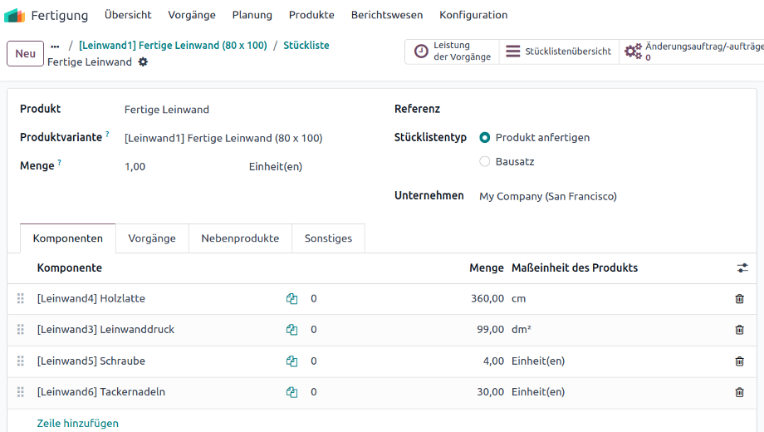Click the copy attachments icon for Tackernadeln
The image size is (764, 432).
291,392
